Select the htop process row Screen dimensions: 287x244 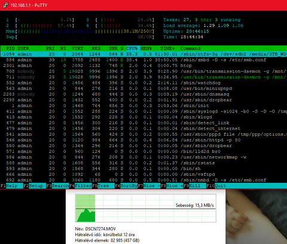pyautogui.click(x=143, y=66)
